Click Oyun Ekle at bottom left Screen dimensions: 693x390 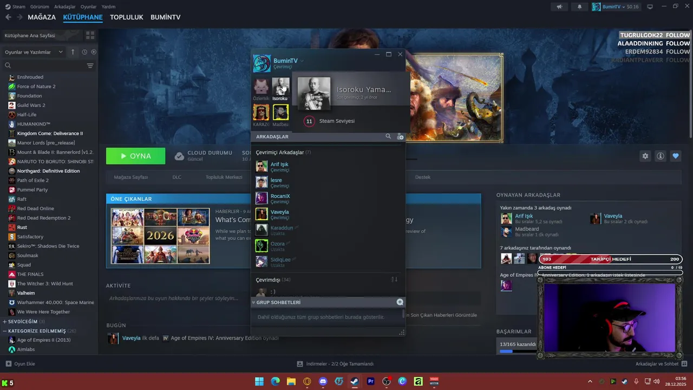(20, 363)
